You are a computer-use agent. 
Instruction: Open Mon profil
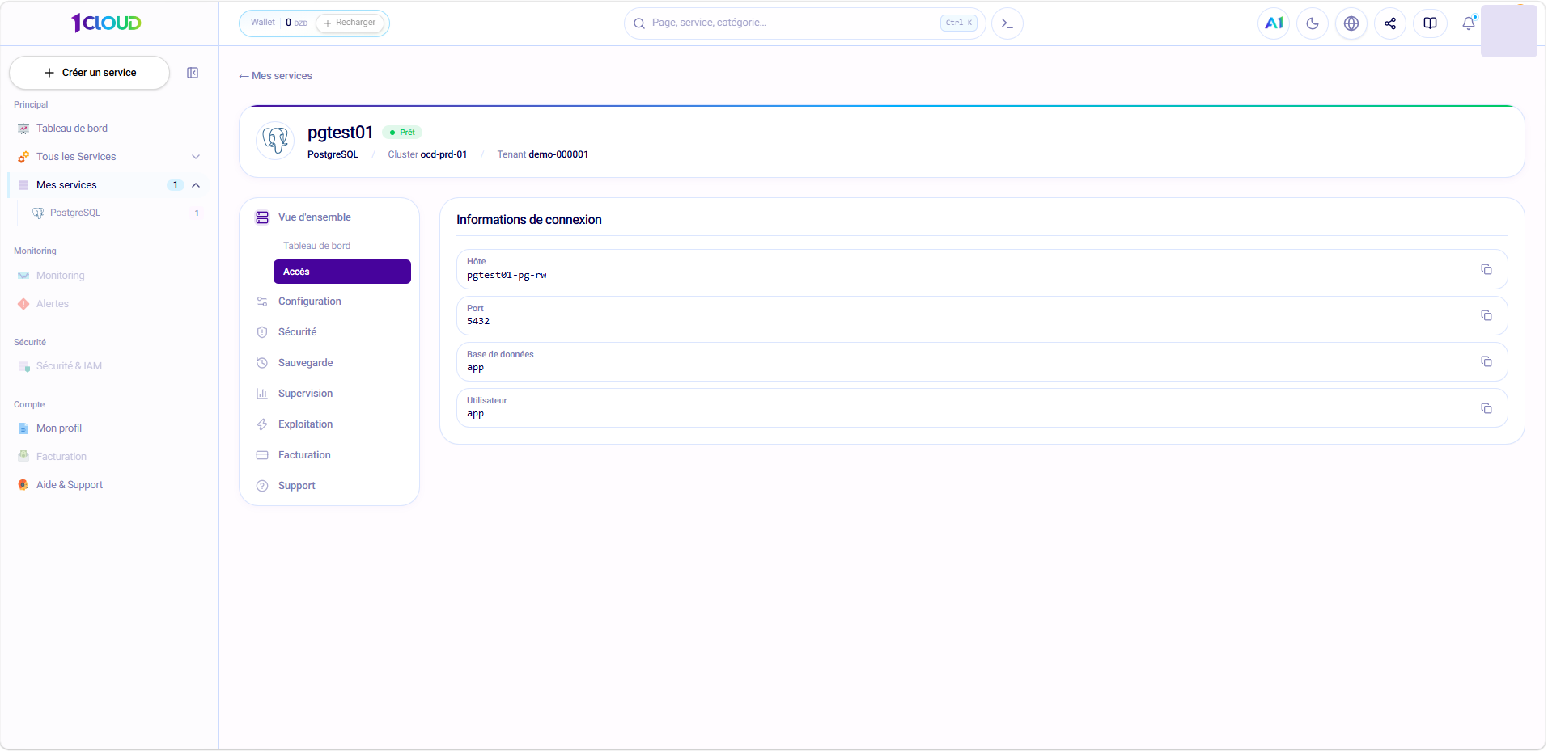click(59, 428)
